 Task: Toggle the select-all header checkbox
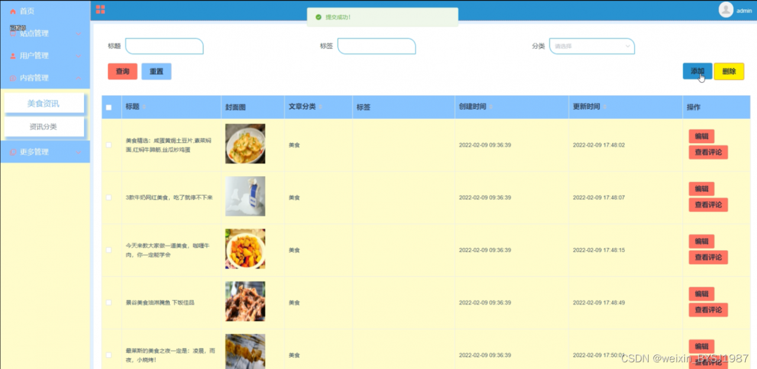pos(108,108)
